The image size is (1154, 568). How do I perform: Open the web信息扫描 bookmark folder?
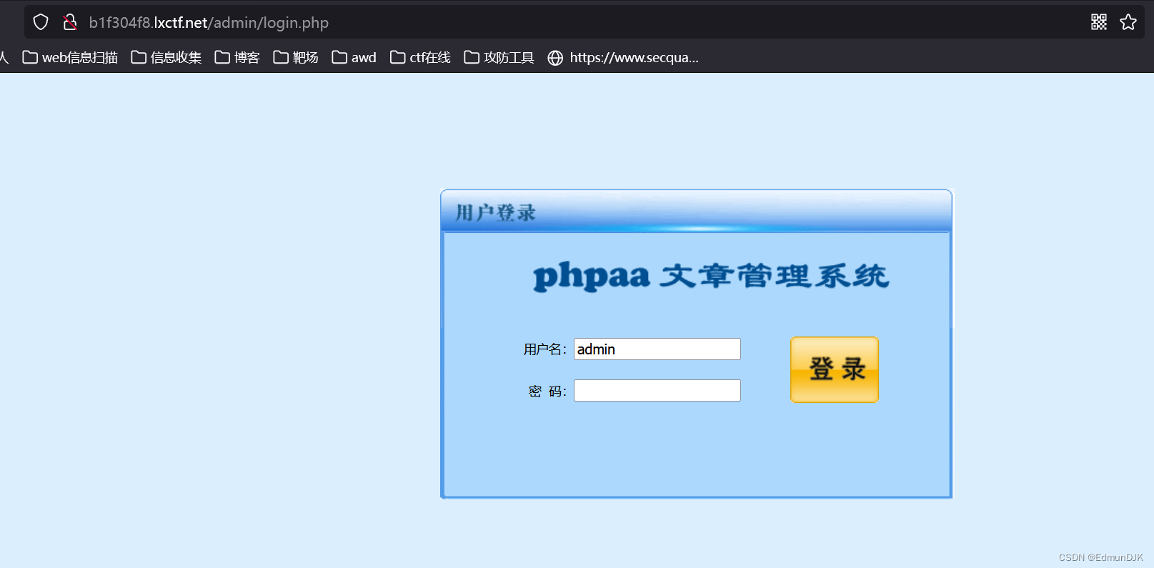coord(70,57)
